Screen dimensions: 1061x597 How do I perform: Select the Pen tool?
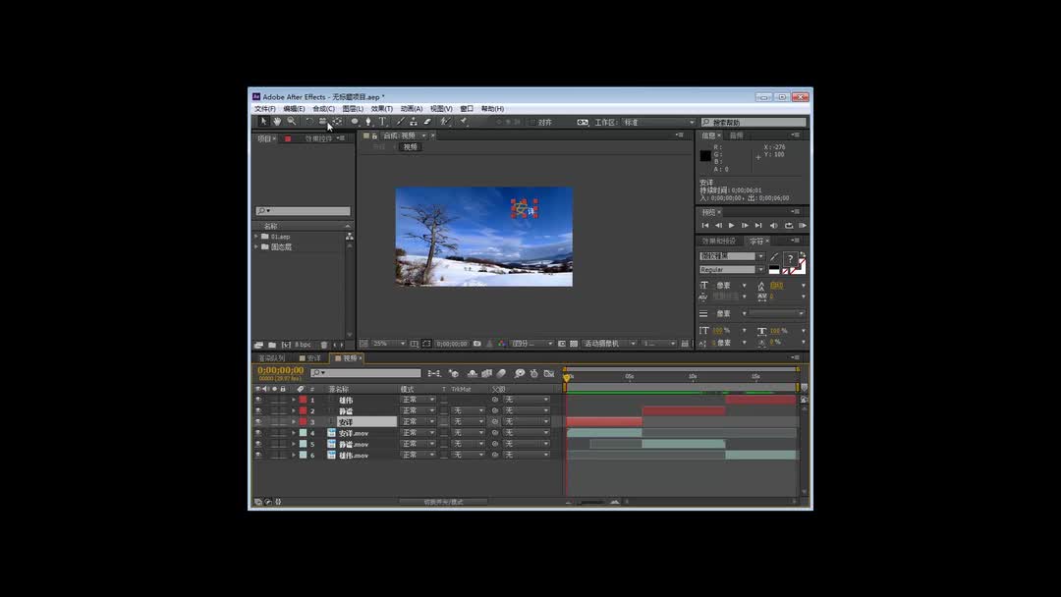pos(368,122)
